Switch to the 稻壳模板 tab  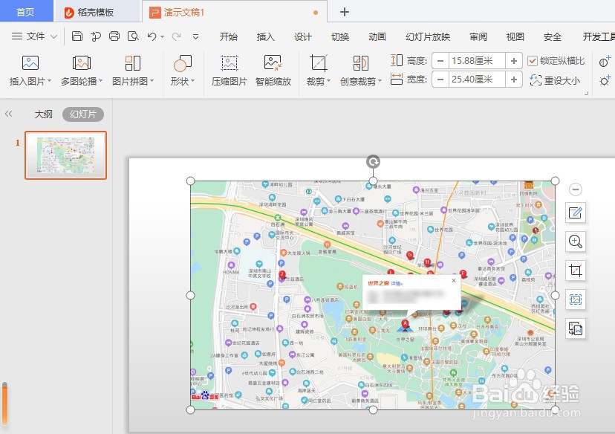click(x=96, y=12)
